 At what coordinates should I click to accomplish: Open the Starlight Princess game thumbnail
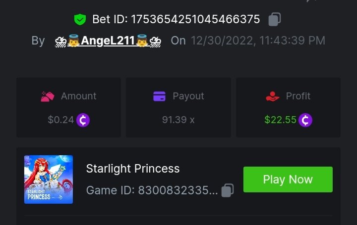(x=49, y=180)
